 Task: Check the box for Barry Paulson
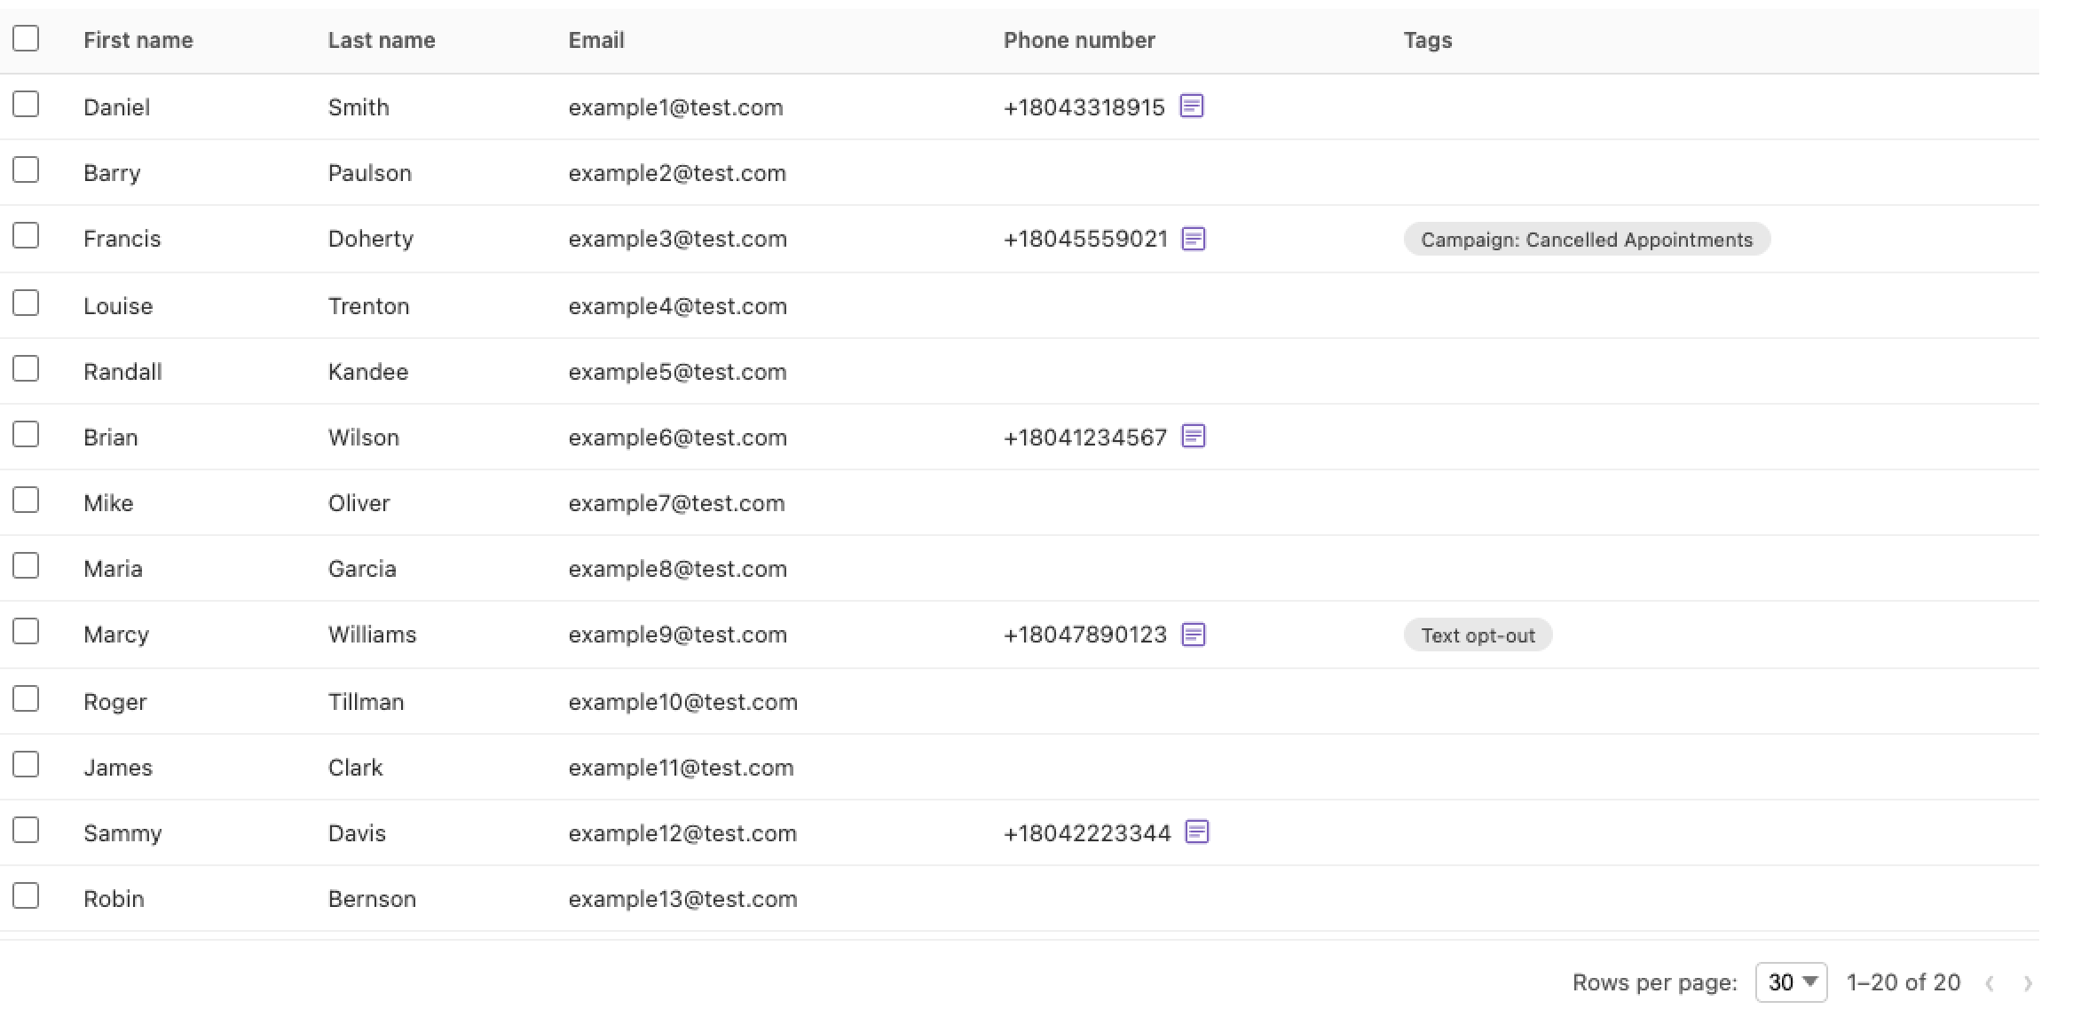tap(26, 169)
